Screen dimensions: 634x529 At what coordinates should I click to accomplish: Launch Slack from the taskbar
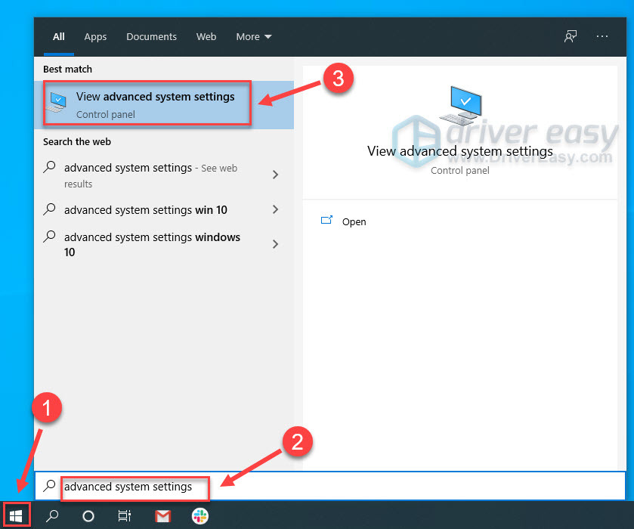199,515
